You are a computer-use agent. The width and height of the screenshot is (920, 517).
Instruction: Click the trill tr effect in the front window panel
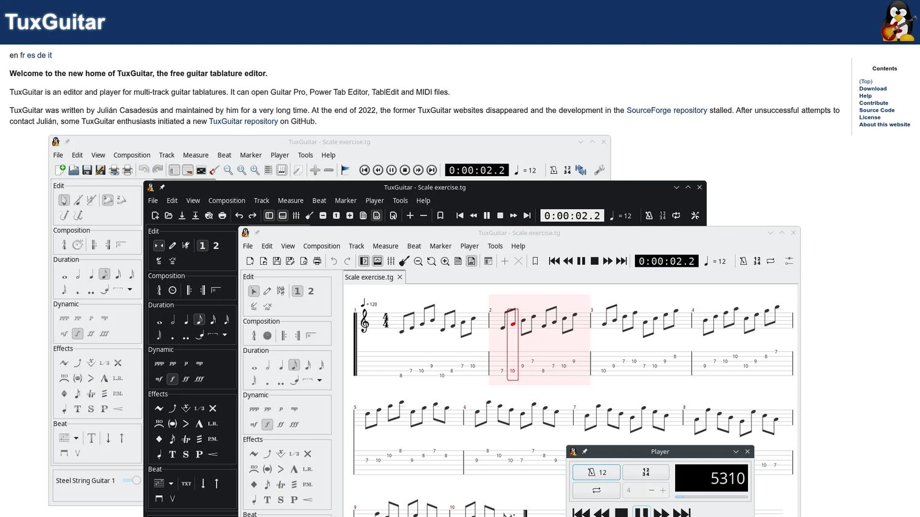click(x=281, y=484)
